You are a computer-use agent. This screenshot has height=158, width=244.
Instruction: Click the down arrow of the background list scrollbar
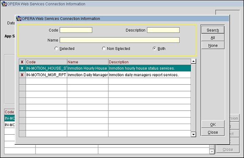(212, 151)
